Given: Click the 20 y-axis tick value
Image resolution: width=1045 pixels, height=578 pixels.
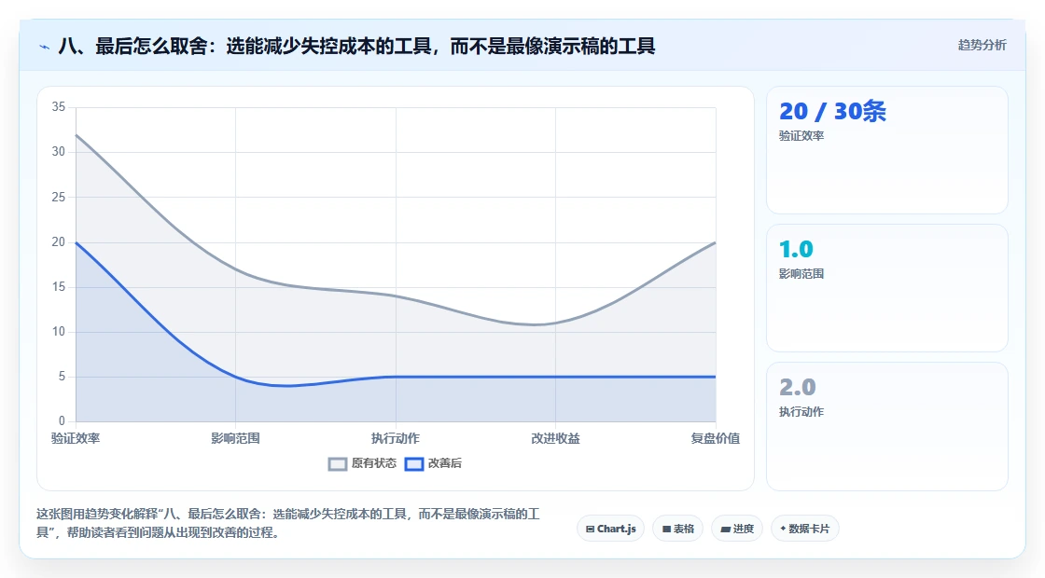Looking at the screenshot, I should pos(59,241).
